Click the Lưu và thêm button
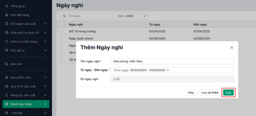The height and width of the screenshot is (116, 256). (210, 93)
